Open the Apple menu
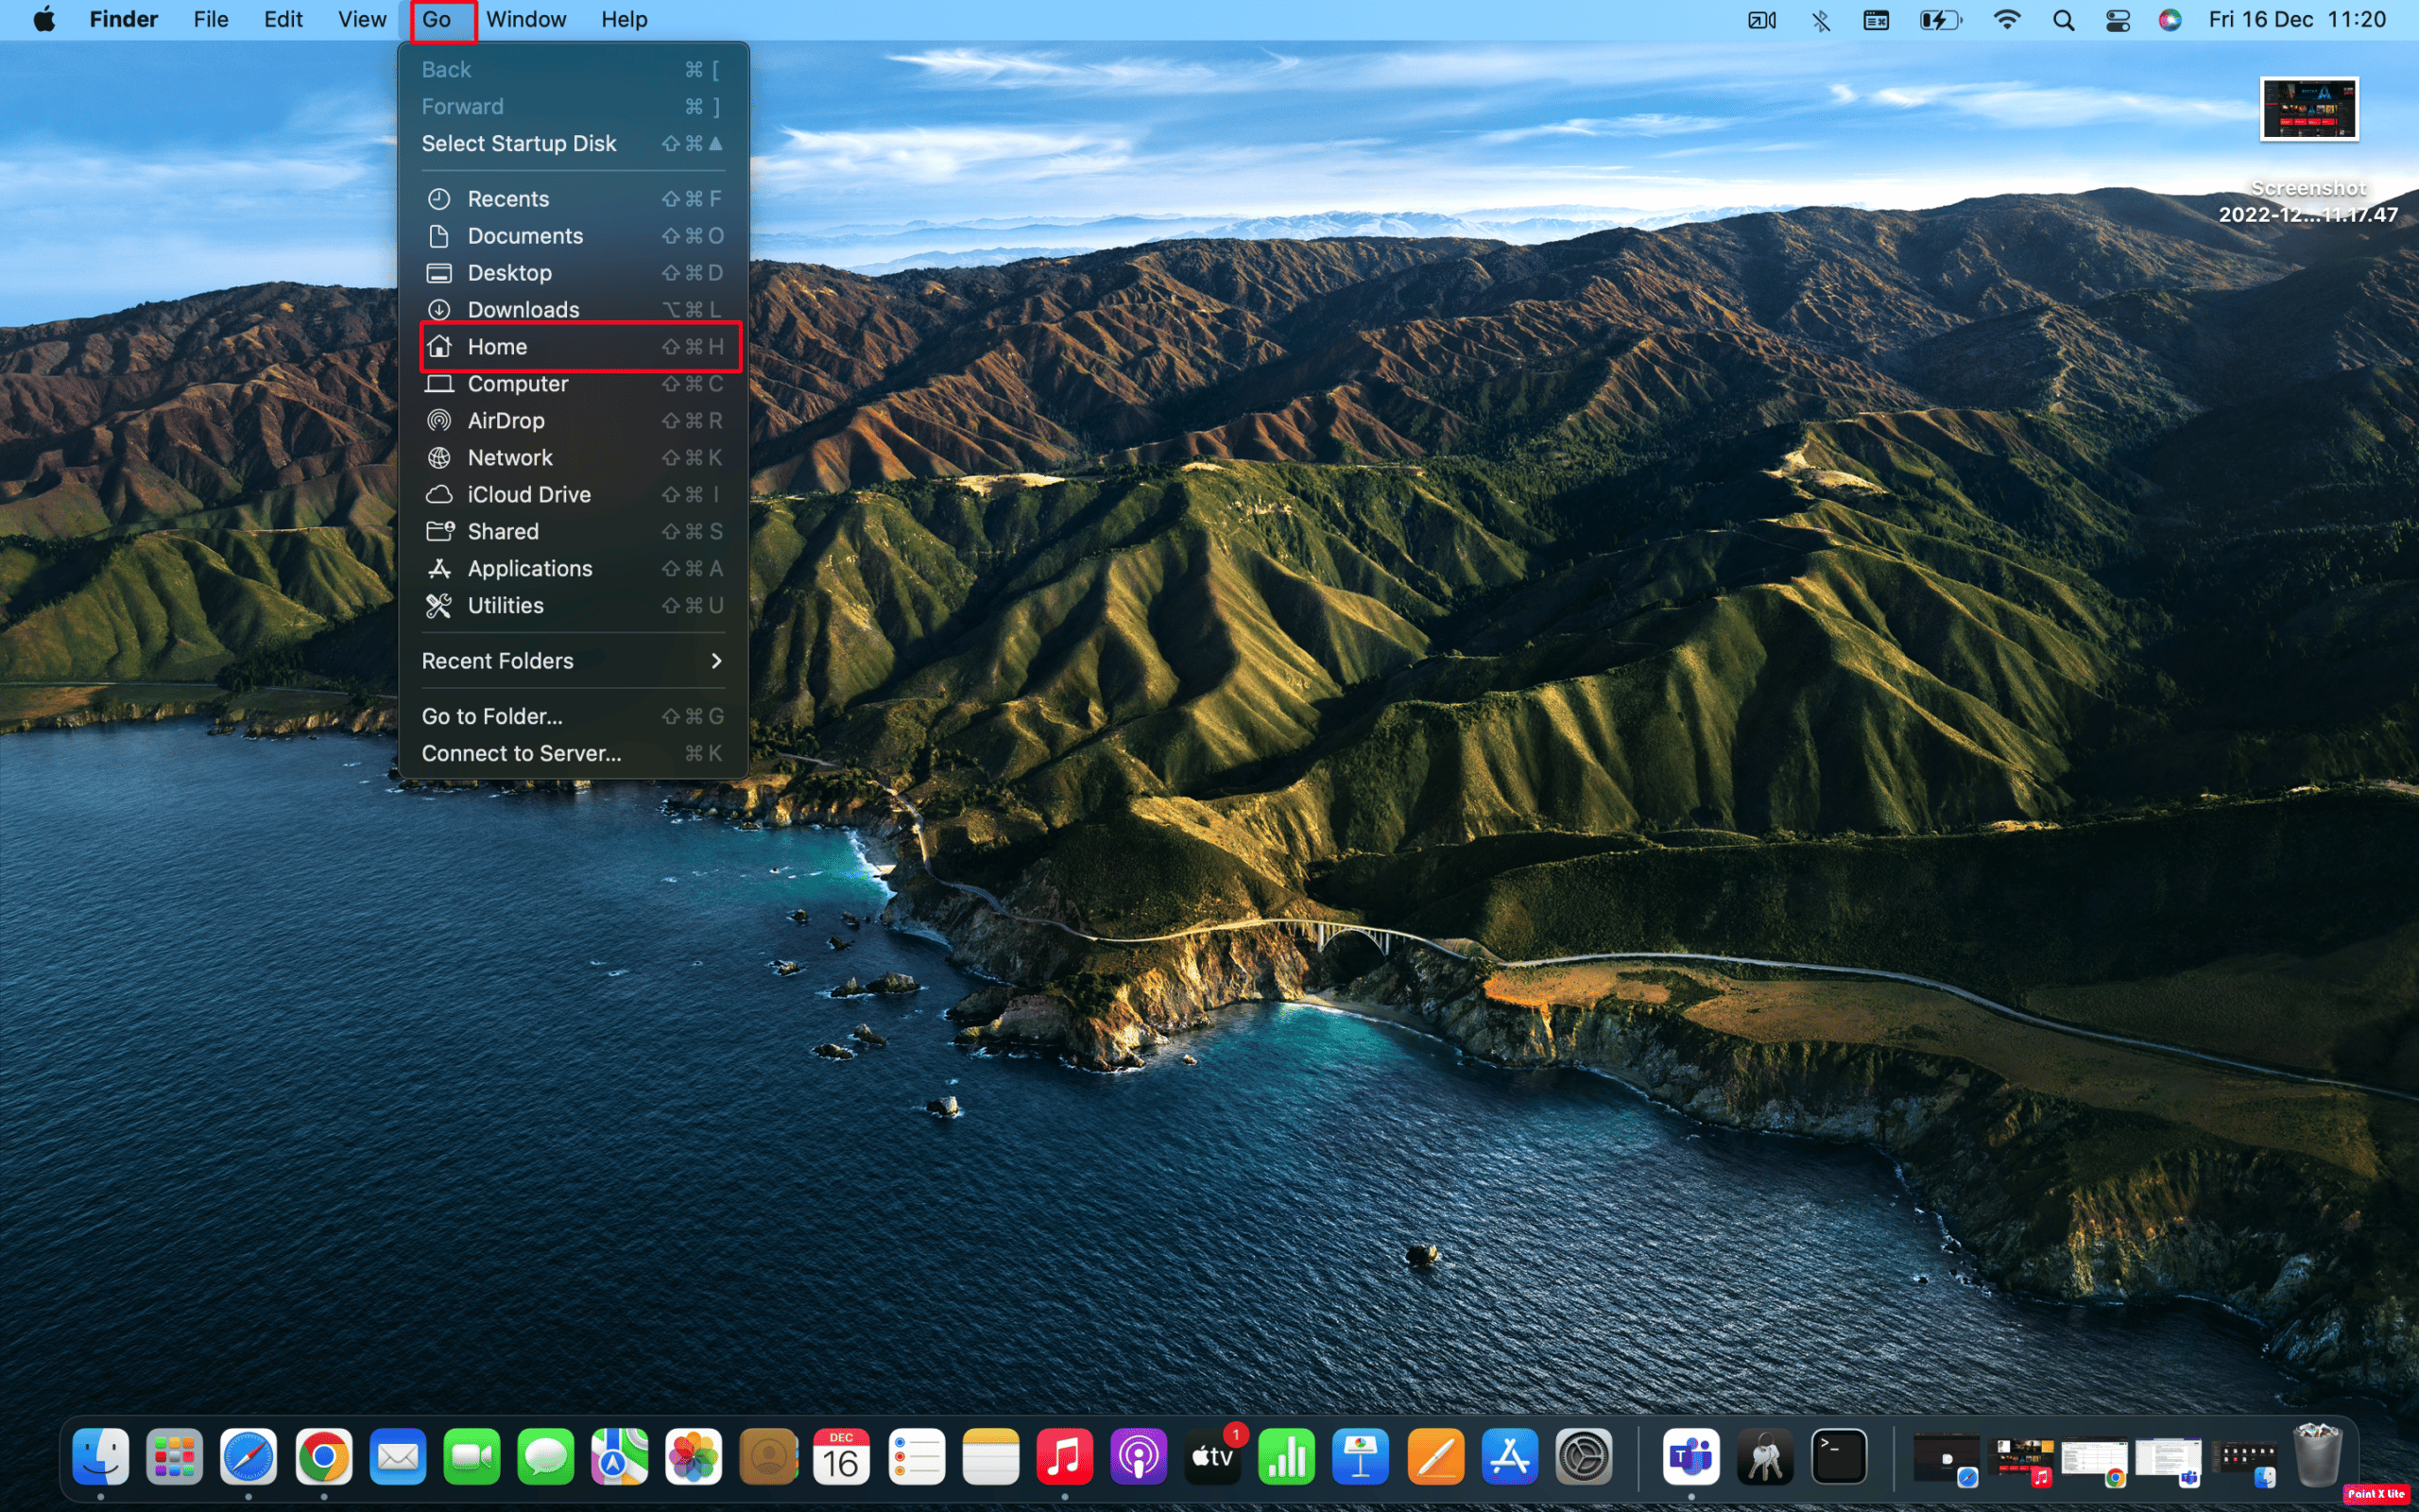 44,20
